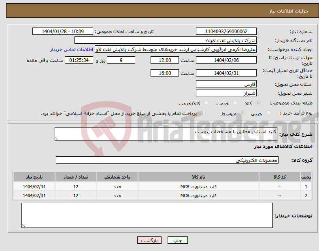Click the نام کالا column header
This screenshot has height=251, width=319.
tap(198, 177)
